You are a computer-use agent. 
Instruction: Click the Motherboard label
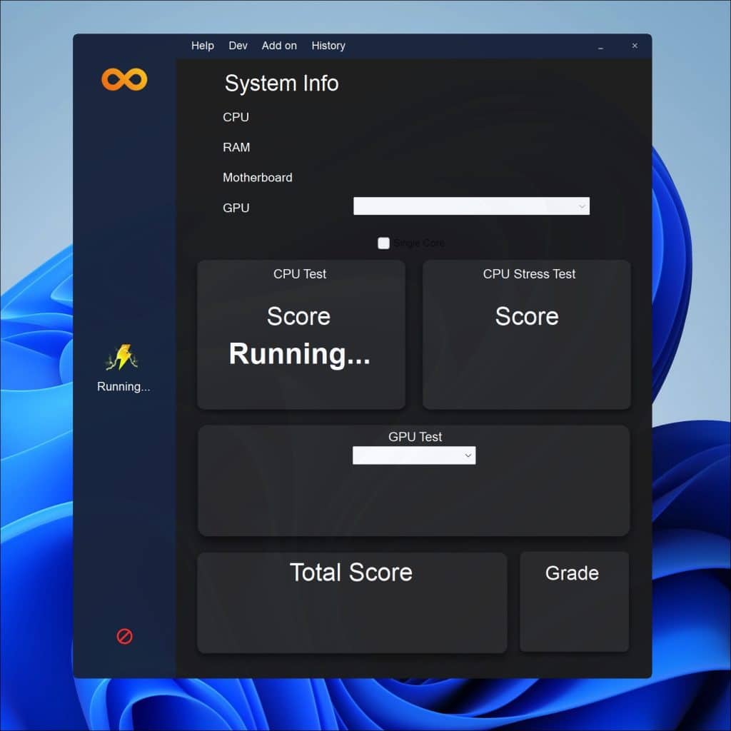pyautogui.click(x=257, y=178)
